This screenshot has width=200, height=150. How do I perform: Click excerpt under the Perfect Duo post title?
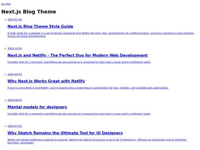79,62
